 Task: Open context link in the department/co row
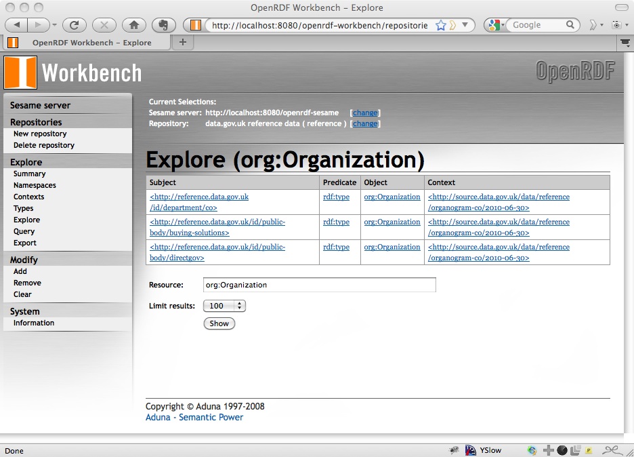[x=499, y=202]
